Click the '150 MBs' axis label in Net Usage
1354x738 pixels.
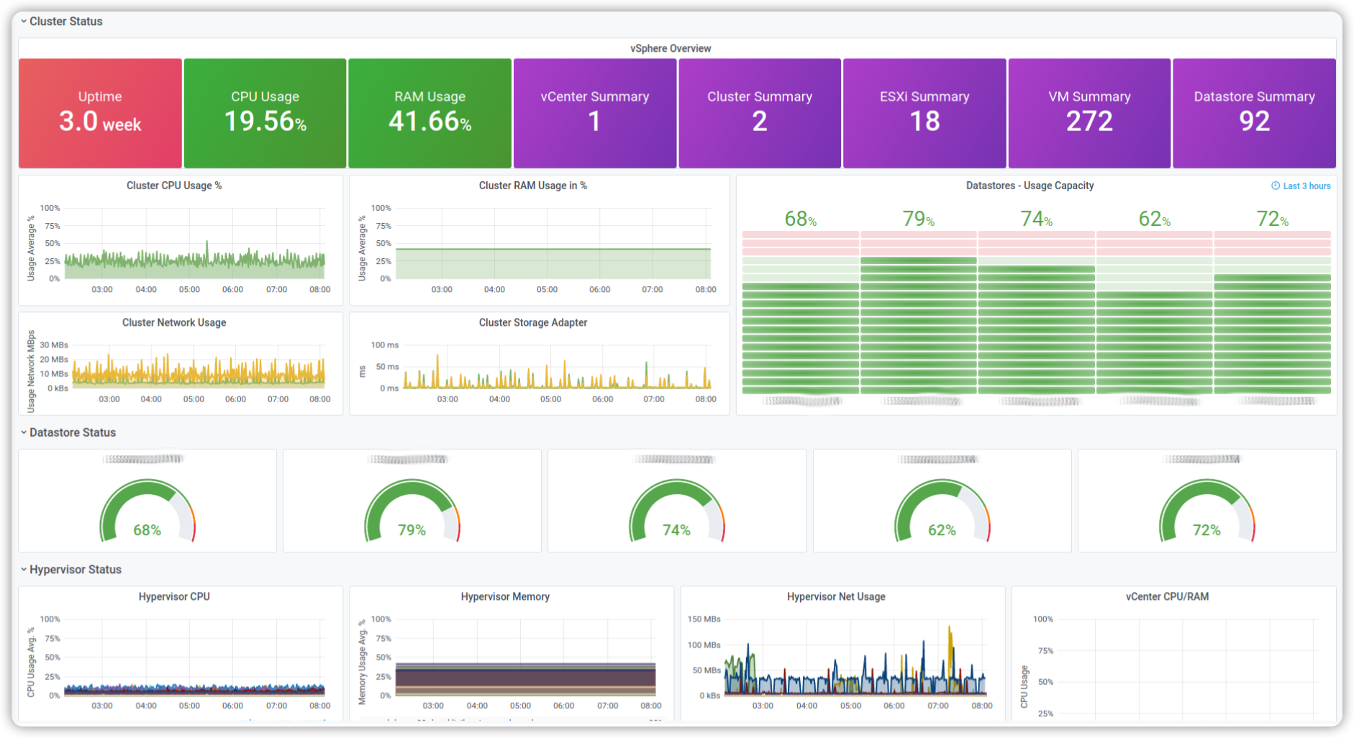704,619
